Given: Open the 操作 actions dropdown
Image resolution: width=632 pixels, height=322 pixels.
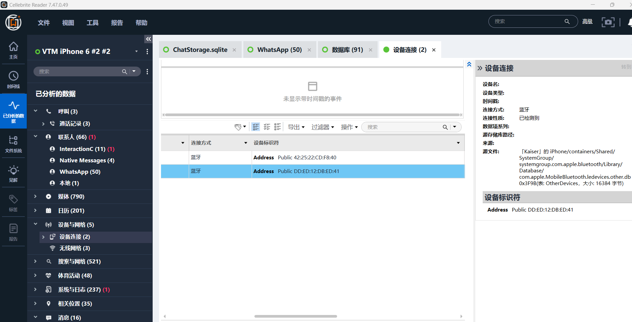Looking at the screenshot, I should pyautogui.click(x=349, y=127).
